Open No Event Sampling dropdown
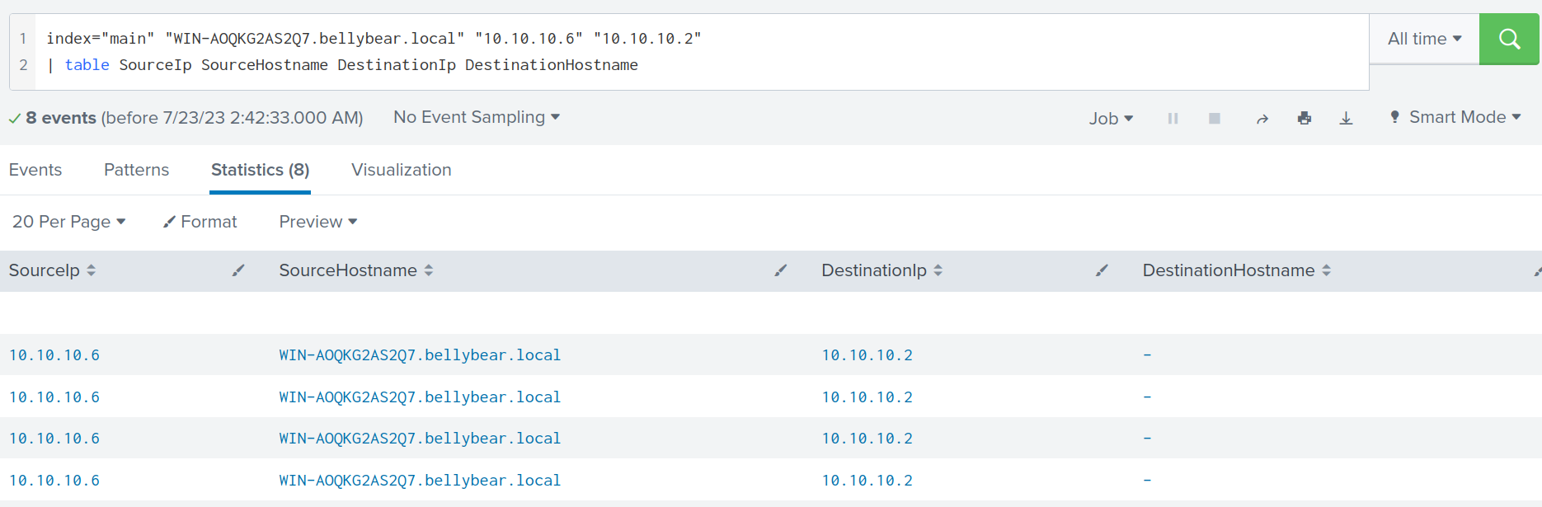 [x=477, y=117]
